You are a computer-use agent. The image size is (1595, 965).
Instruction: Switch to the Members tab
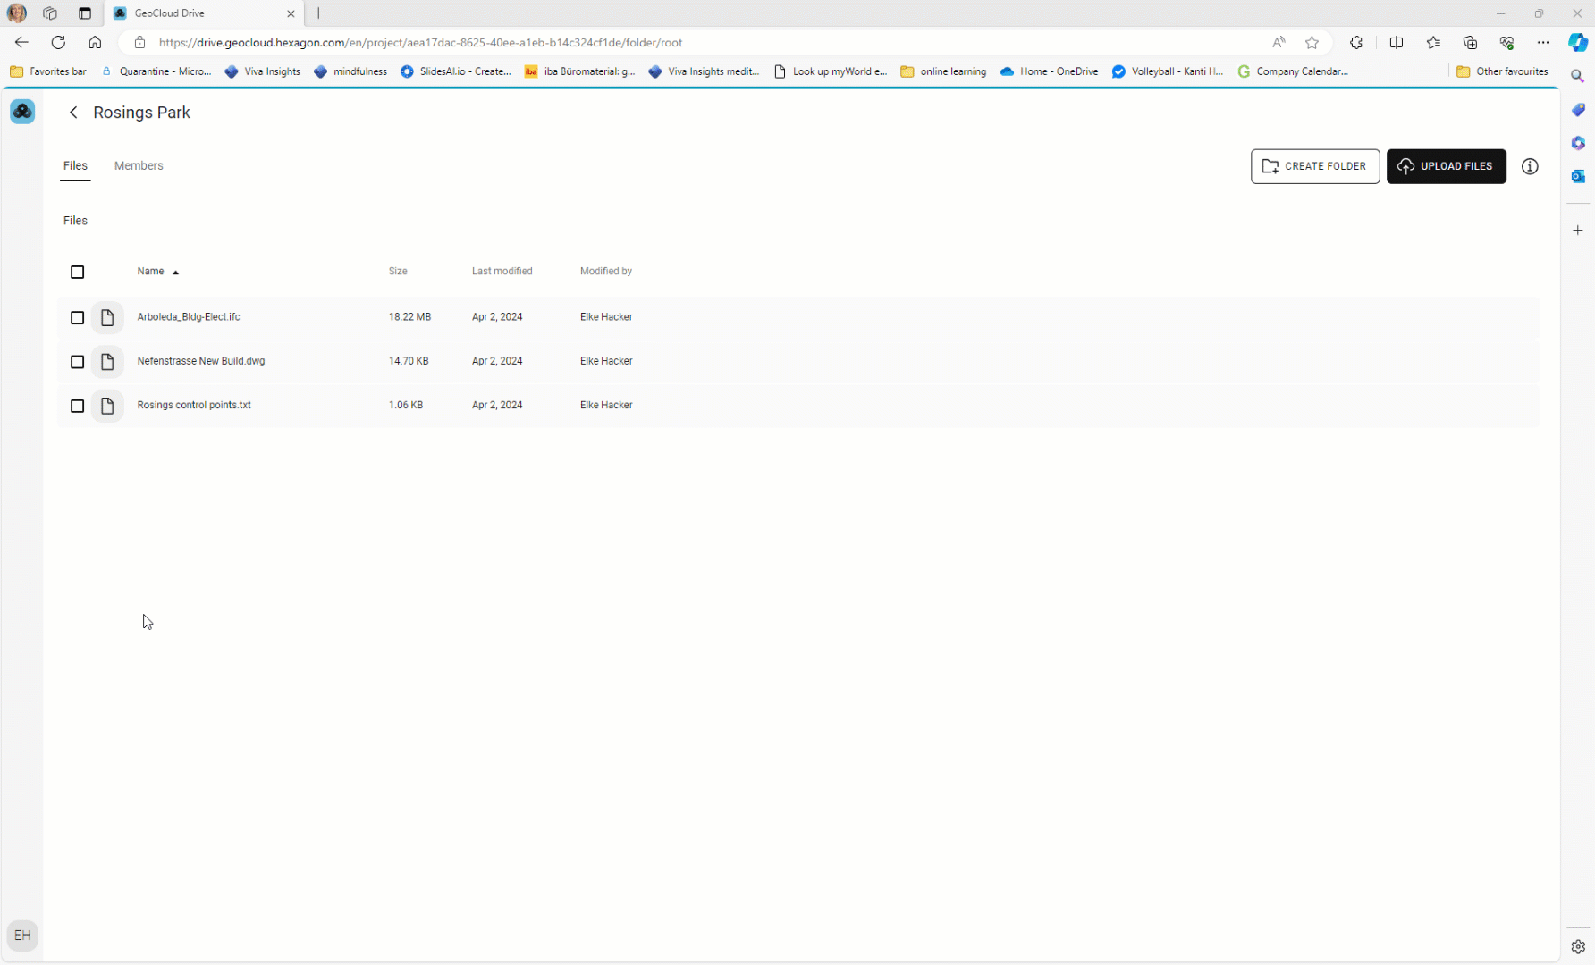pyautogui.click(x=139, y=165)
